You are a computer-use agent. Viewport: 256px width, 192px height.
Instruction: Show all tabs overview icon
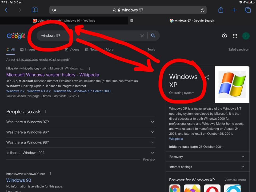248,10
